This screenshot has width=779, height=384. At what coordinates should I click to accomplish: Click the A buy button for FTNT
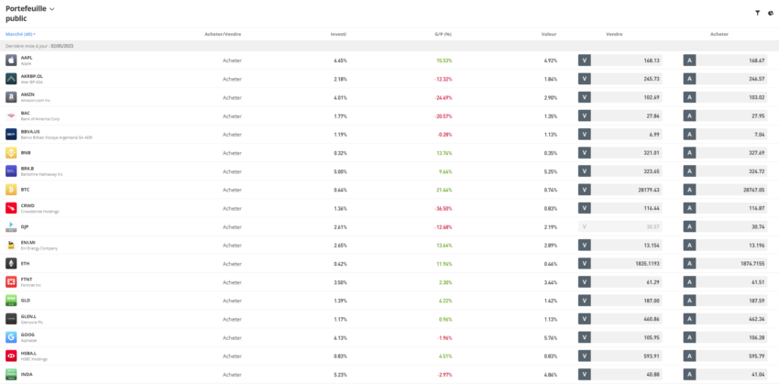[x=689, y=282]
